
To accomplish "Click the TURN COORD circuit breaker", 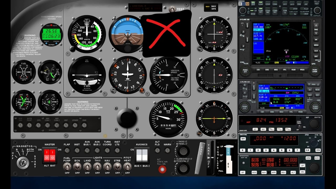I will (107, 150).
